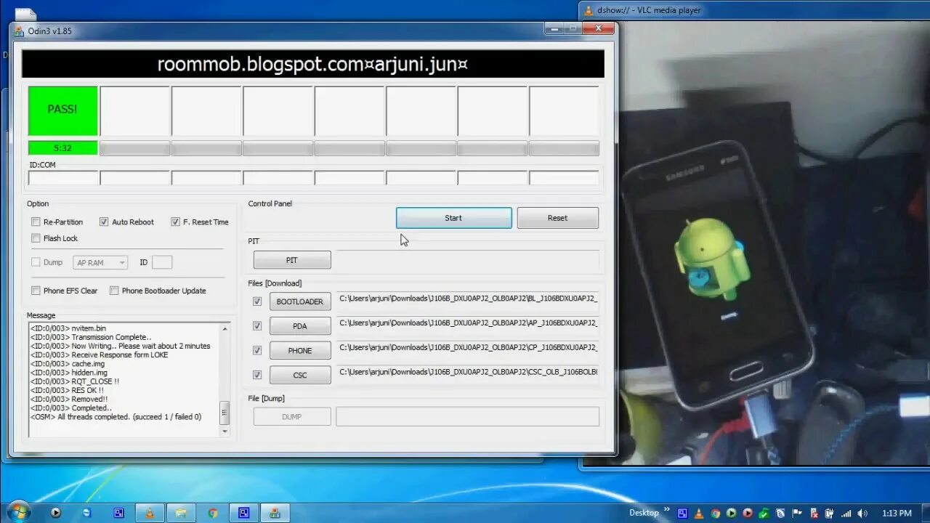The width and height of the screenshot is (930, 523).
Task: Click the BOOTLOADER file path field
Action: click(x=467, y=299)
